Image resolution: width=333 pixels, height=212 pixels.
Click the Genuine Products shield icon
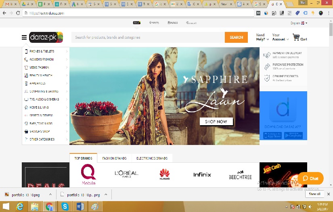267,78
